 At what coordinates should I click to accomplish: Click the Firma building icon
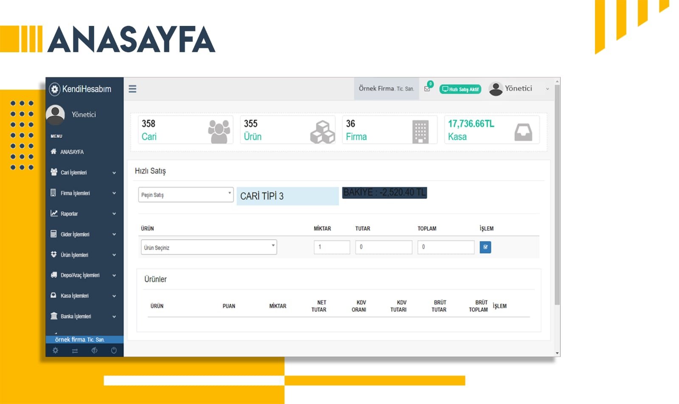tap(420, 132)
